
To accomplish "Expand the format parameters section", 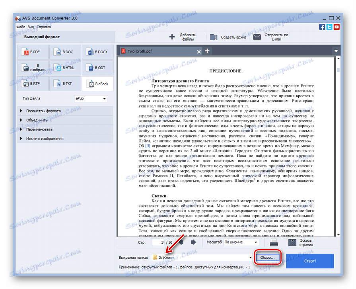I will pos(65,111).
